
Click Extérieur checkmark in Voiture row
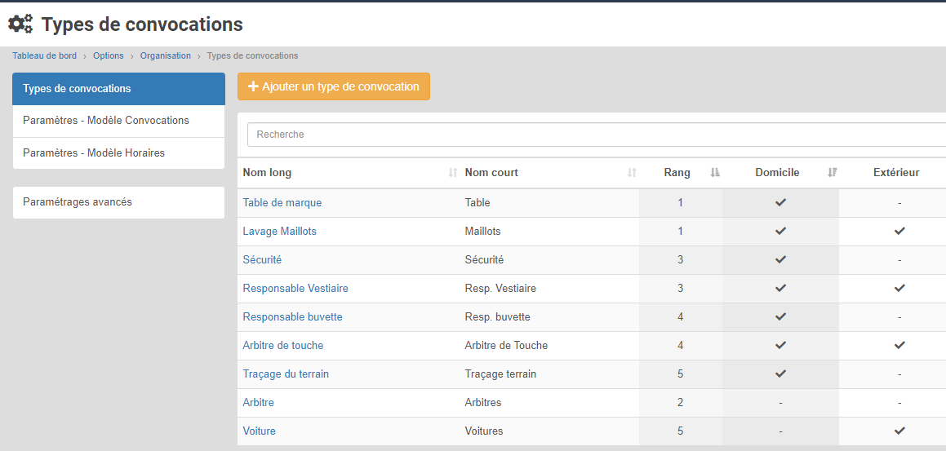point(899,431)
